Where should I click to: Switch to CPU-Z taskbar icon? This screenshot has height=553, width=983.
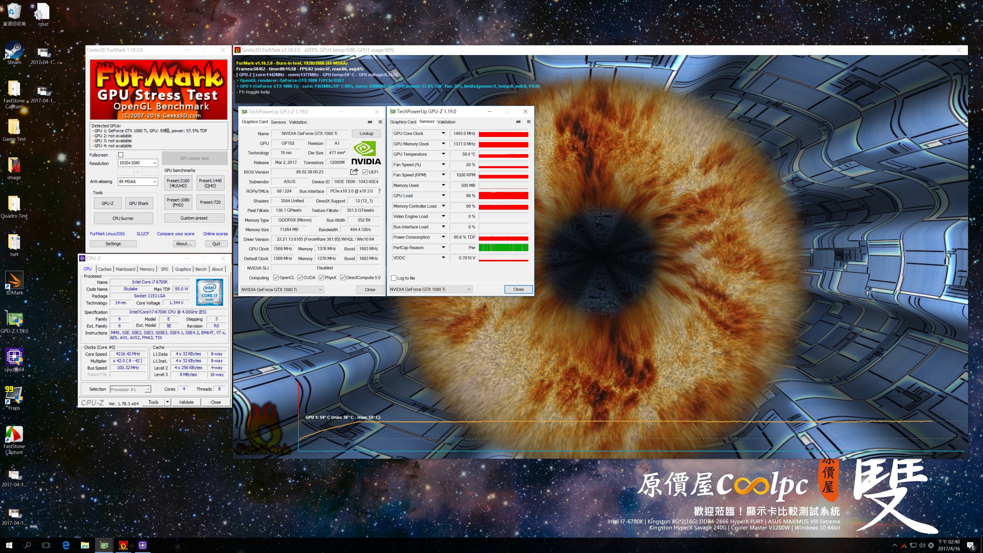pyautogui.click(x=142, y=545)
